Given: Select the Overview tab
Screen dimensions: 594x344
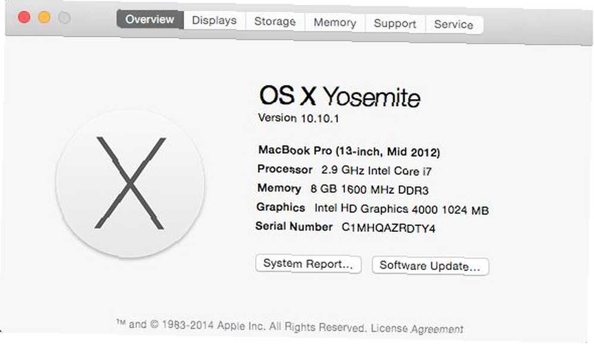Looking at the screenshot, I should tap(150, 19).
